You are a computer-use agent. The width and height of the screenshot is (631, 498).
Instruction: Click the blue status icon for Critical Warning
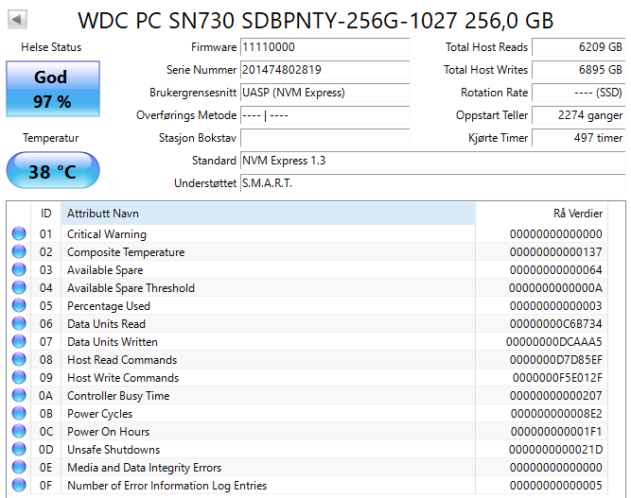(x=19, y=234)
